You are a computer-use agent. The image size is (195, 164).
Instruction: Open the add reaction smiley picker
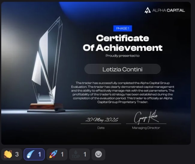(98, 154)
